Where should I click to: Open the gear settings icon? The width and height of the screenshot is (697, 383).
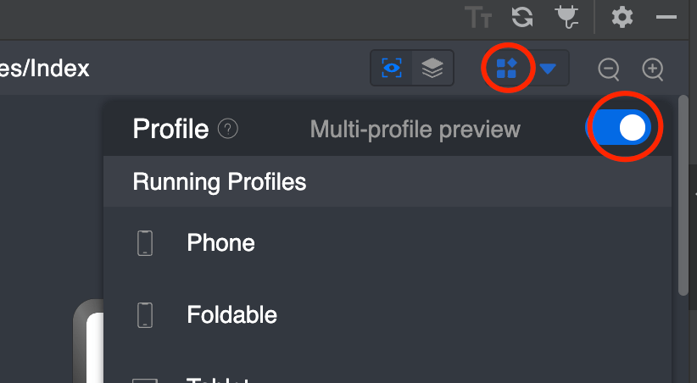[x=622, y=17]
